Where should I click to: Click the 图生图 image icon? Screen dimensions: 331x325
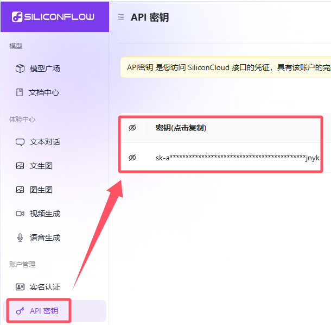pos(20,190)
